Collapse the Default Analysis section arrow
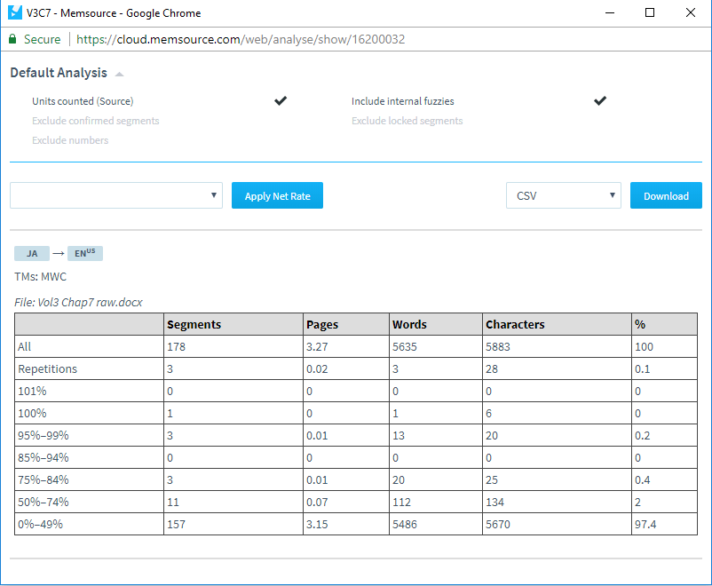Screen dimensions: 712x586 tap(120, 75)
